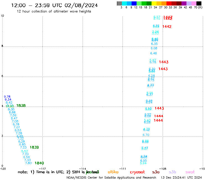This screenshot has height=180, width=205.
Task: Select the wave height reading 7.23
Action: (x=23, y=147)
